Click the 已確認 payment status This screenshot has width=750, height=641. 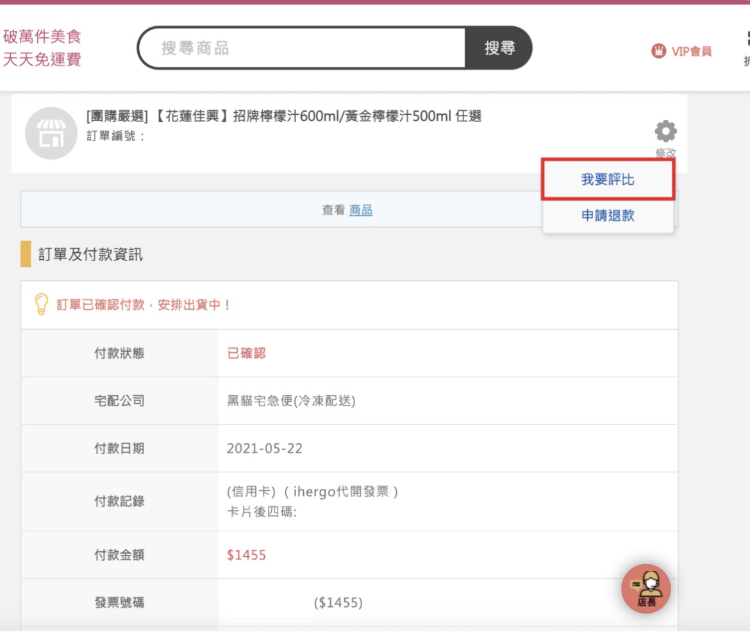[246, 354]
